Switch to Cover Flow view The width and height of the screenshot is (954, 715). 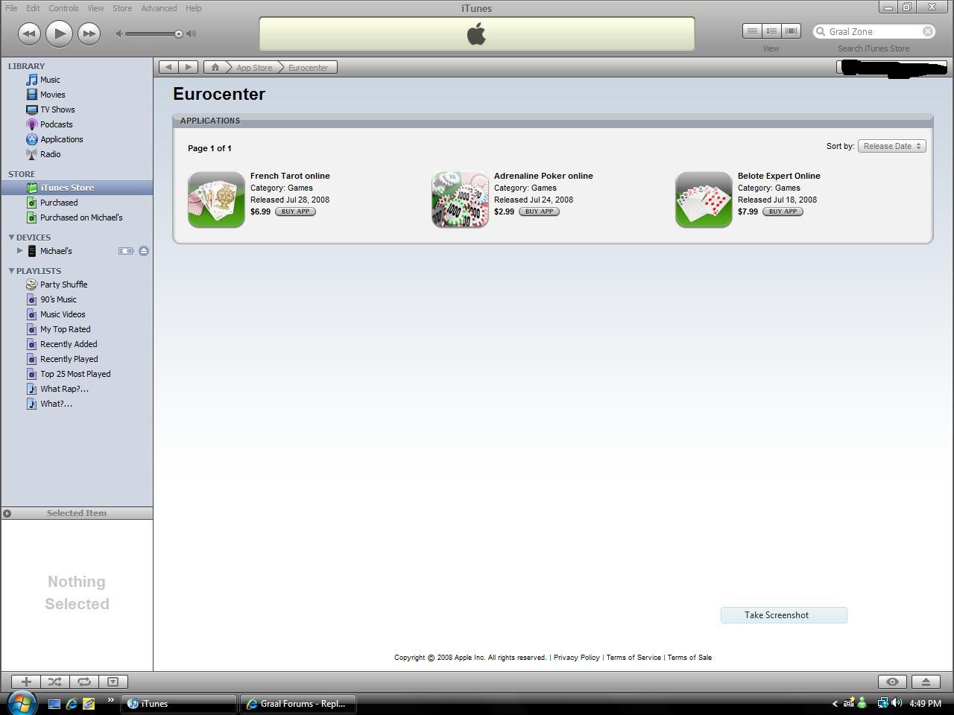click(791, 31)
